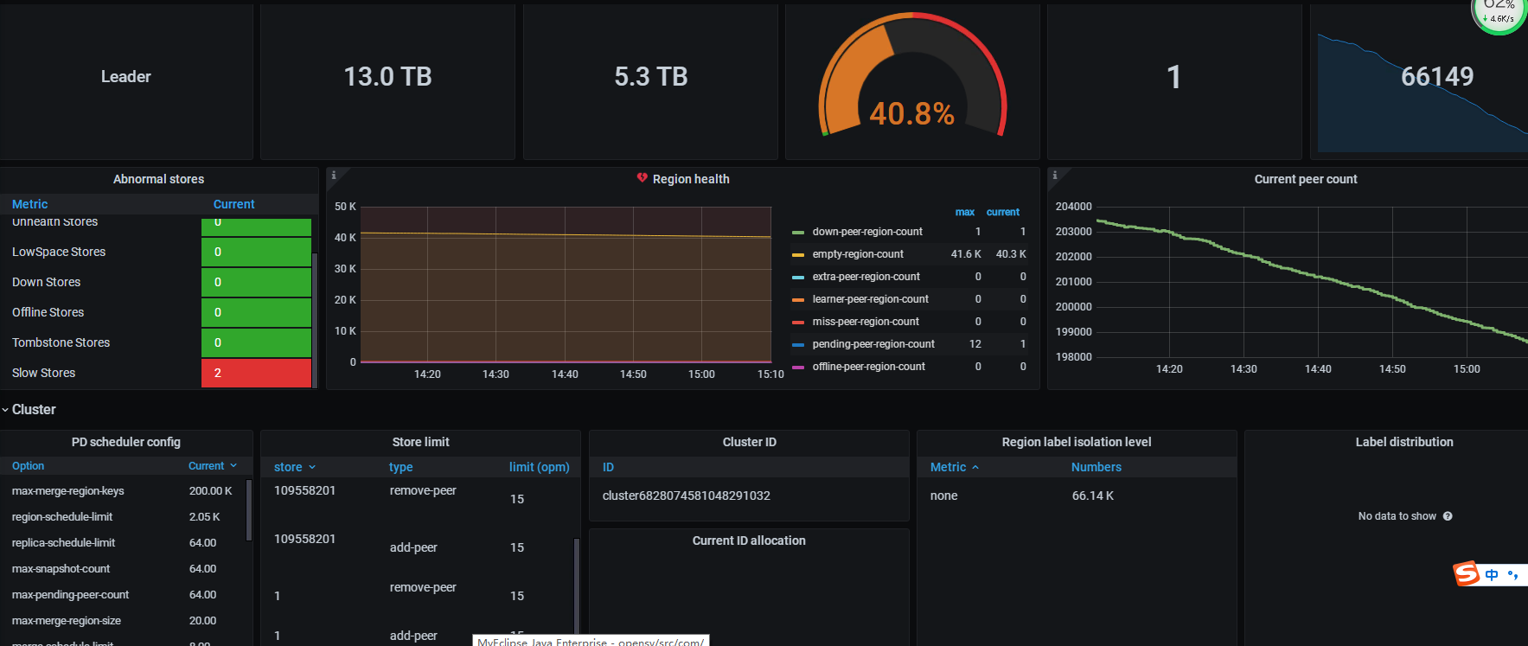This screenshot has width=1528, height=646.
Task: Toggle the down-peer-region-count legend series
Action: click(866, 232)
